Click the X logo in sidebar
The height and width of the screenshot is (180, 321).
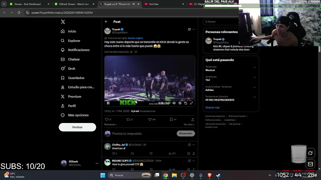tap(63, 22)
